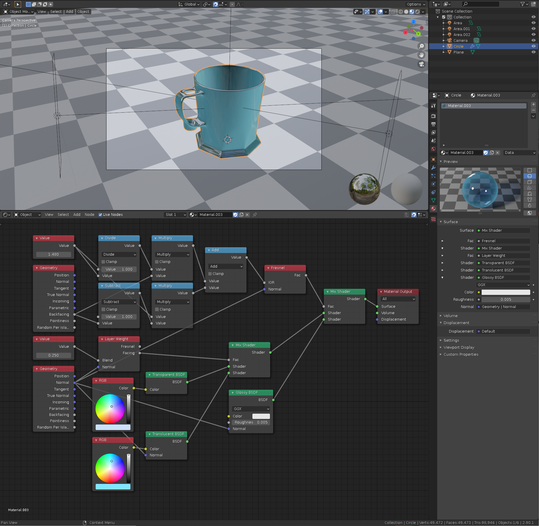This screenshot has width=539, height=526.
Task: Open the Tool settings tab icon
Action: tap(433, 106)
